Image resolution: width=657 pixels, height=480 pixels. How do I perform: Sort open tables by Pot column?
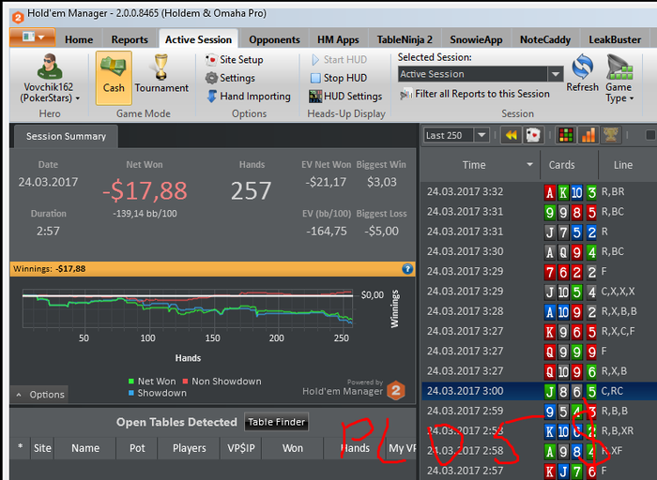[137, 448]
